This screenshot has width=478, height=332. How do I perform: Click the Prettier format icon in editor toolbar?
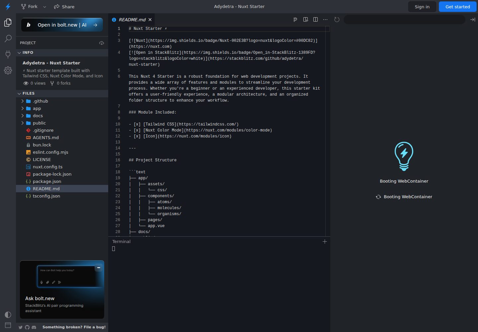295,20
